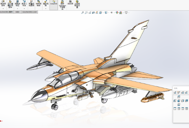
Task: Click Dynamic Annotation Views icon
Action: point(97,12)
